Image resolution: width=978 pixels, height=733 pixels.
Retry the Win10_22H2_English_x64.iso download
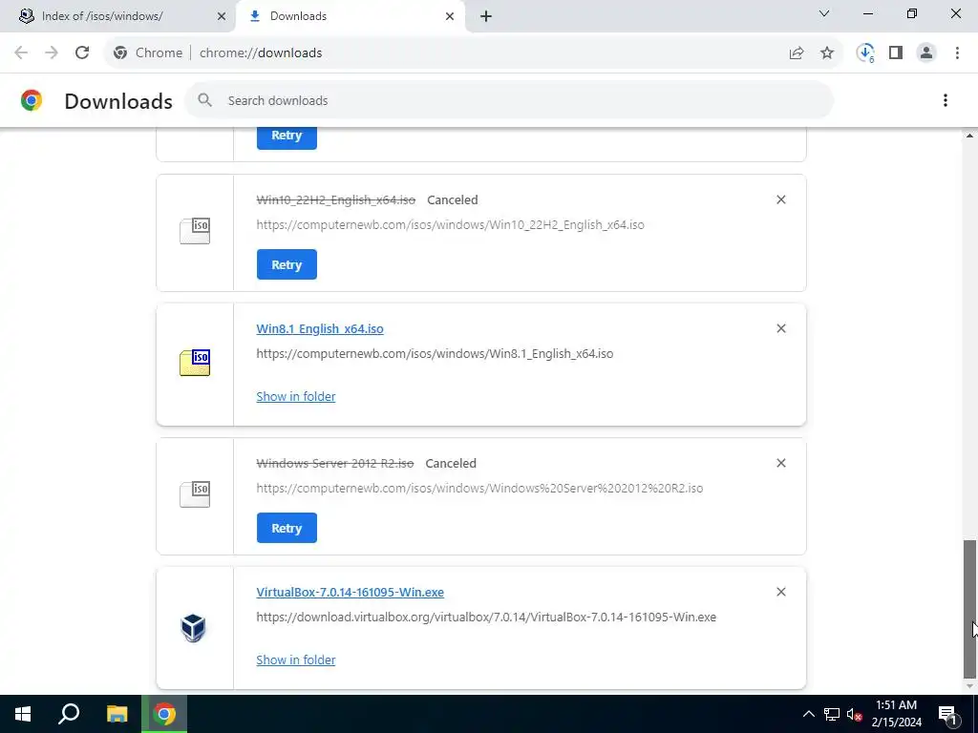pyautogui.click(x=287, y=264)
